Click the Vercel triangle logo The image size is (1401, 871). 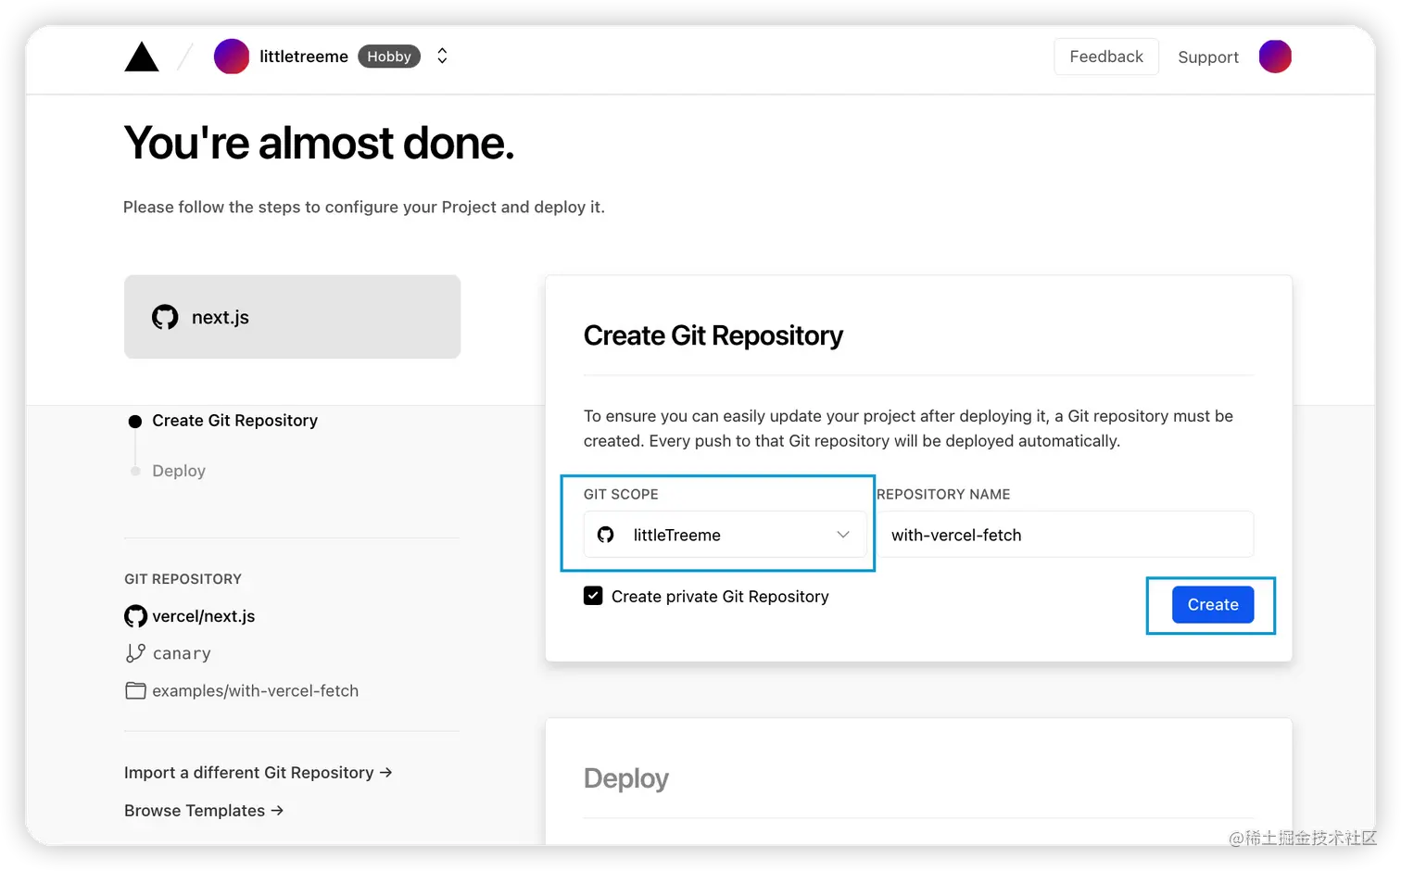coord(141,57)
